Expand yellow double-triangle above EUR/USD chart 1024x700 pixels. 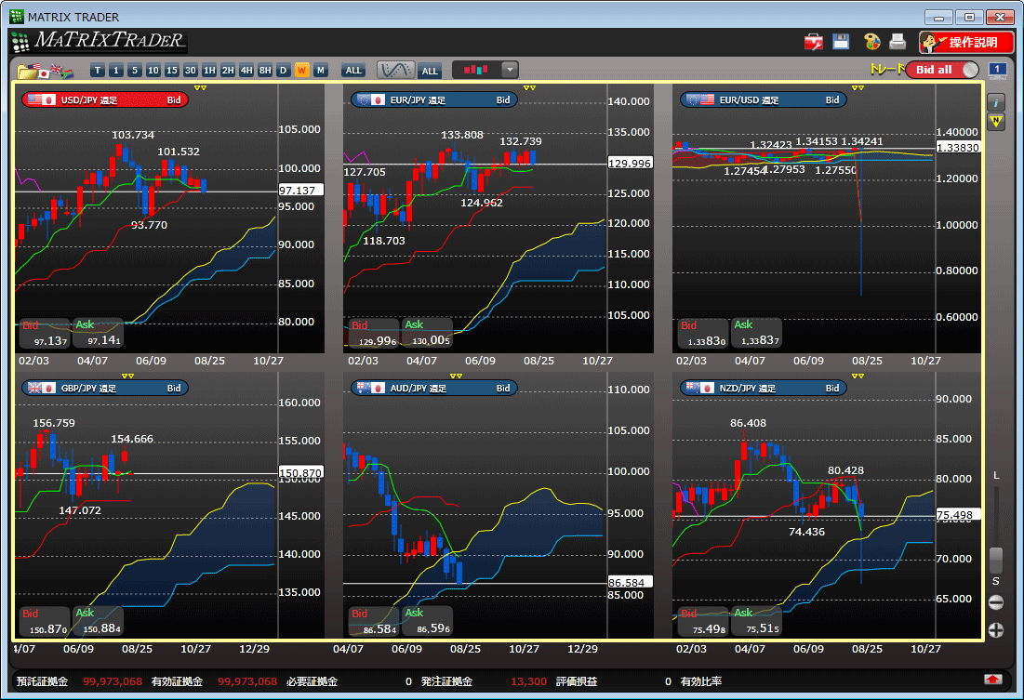[x=858, y=87]
